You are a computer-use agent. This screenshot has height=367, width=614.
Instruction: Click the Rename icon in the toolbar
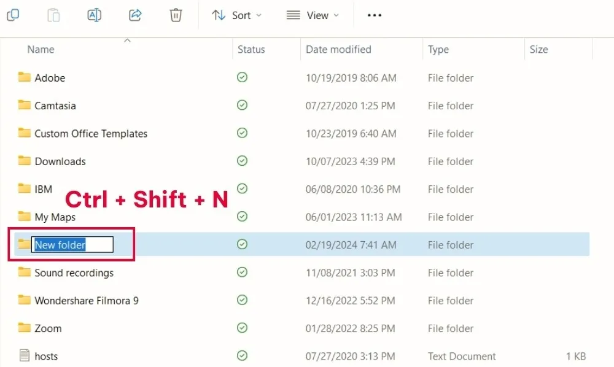[x=95, y=15]
